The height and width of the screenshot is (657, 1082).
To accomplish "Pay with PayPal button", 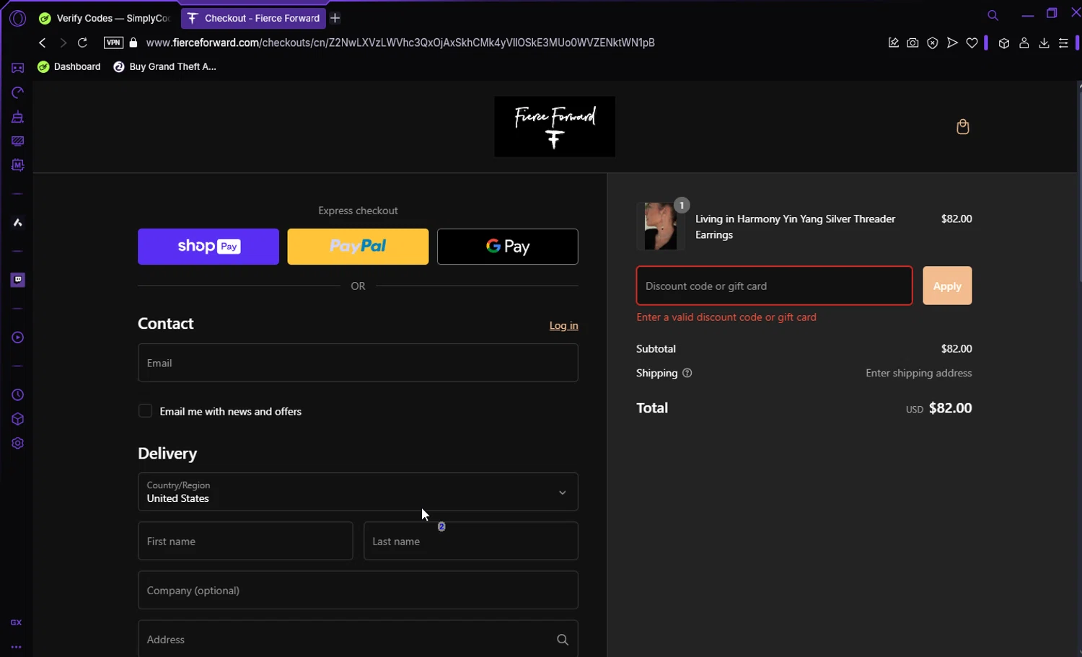I will 358,247.
